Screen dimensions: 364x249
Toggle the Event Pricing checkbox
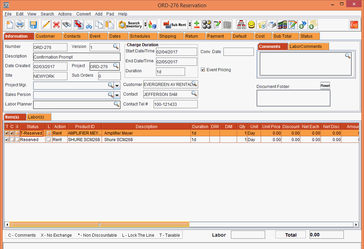pos(203,70)
